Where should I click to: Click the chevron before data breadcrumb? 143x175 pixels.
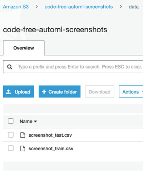point(121,7)
